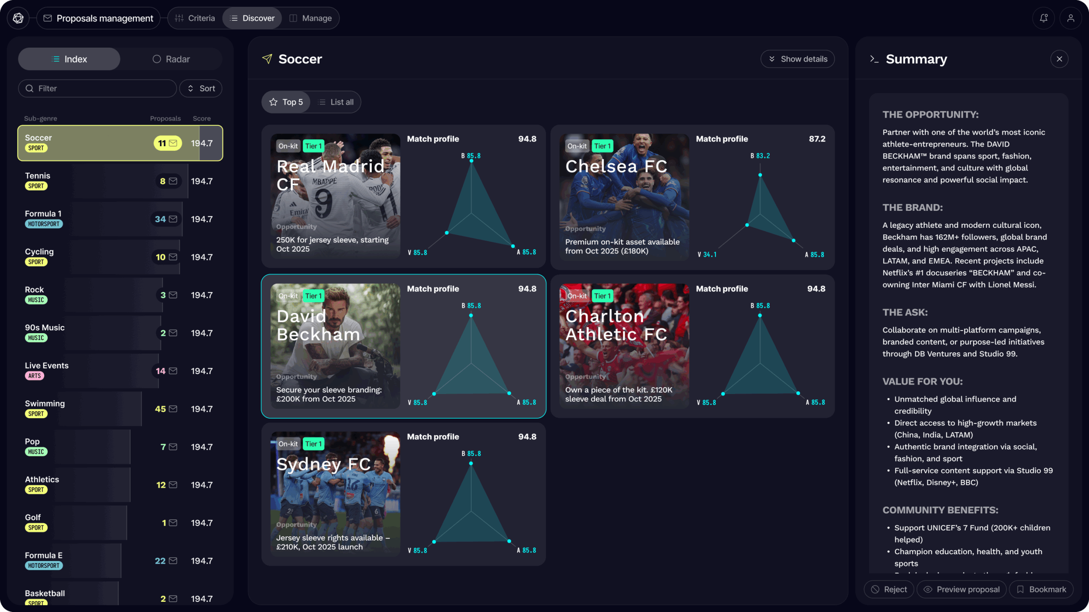This screenshot has width=1089, height=612.
Task: Bookmark this proposal
Action: pyautogui.click(x=1041, y=589)
